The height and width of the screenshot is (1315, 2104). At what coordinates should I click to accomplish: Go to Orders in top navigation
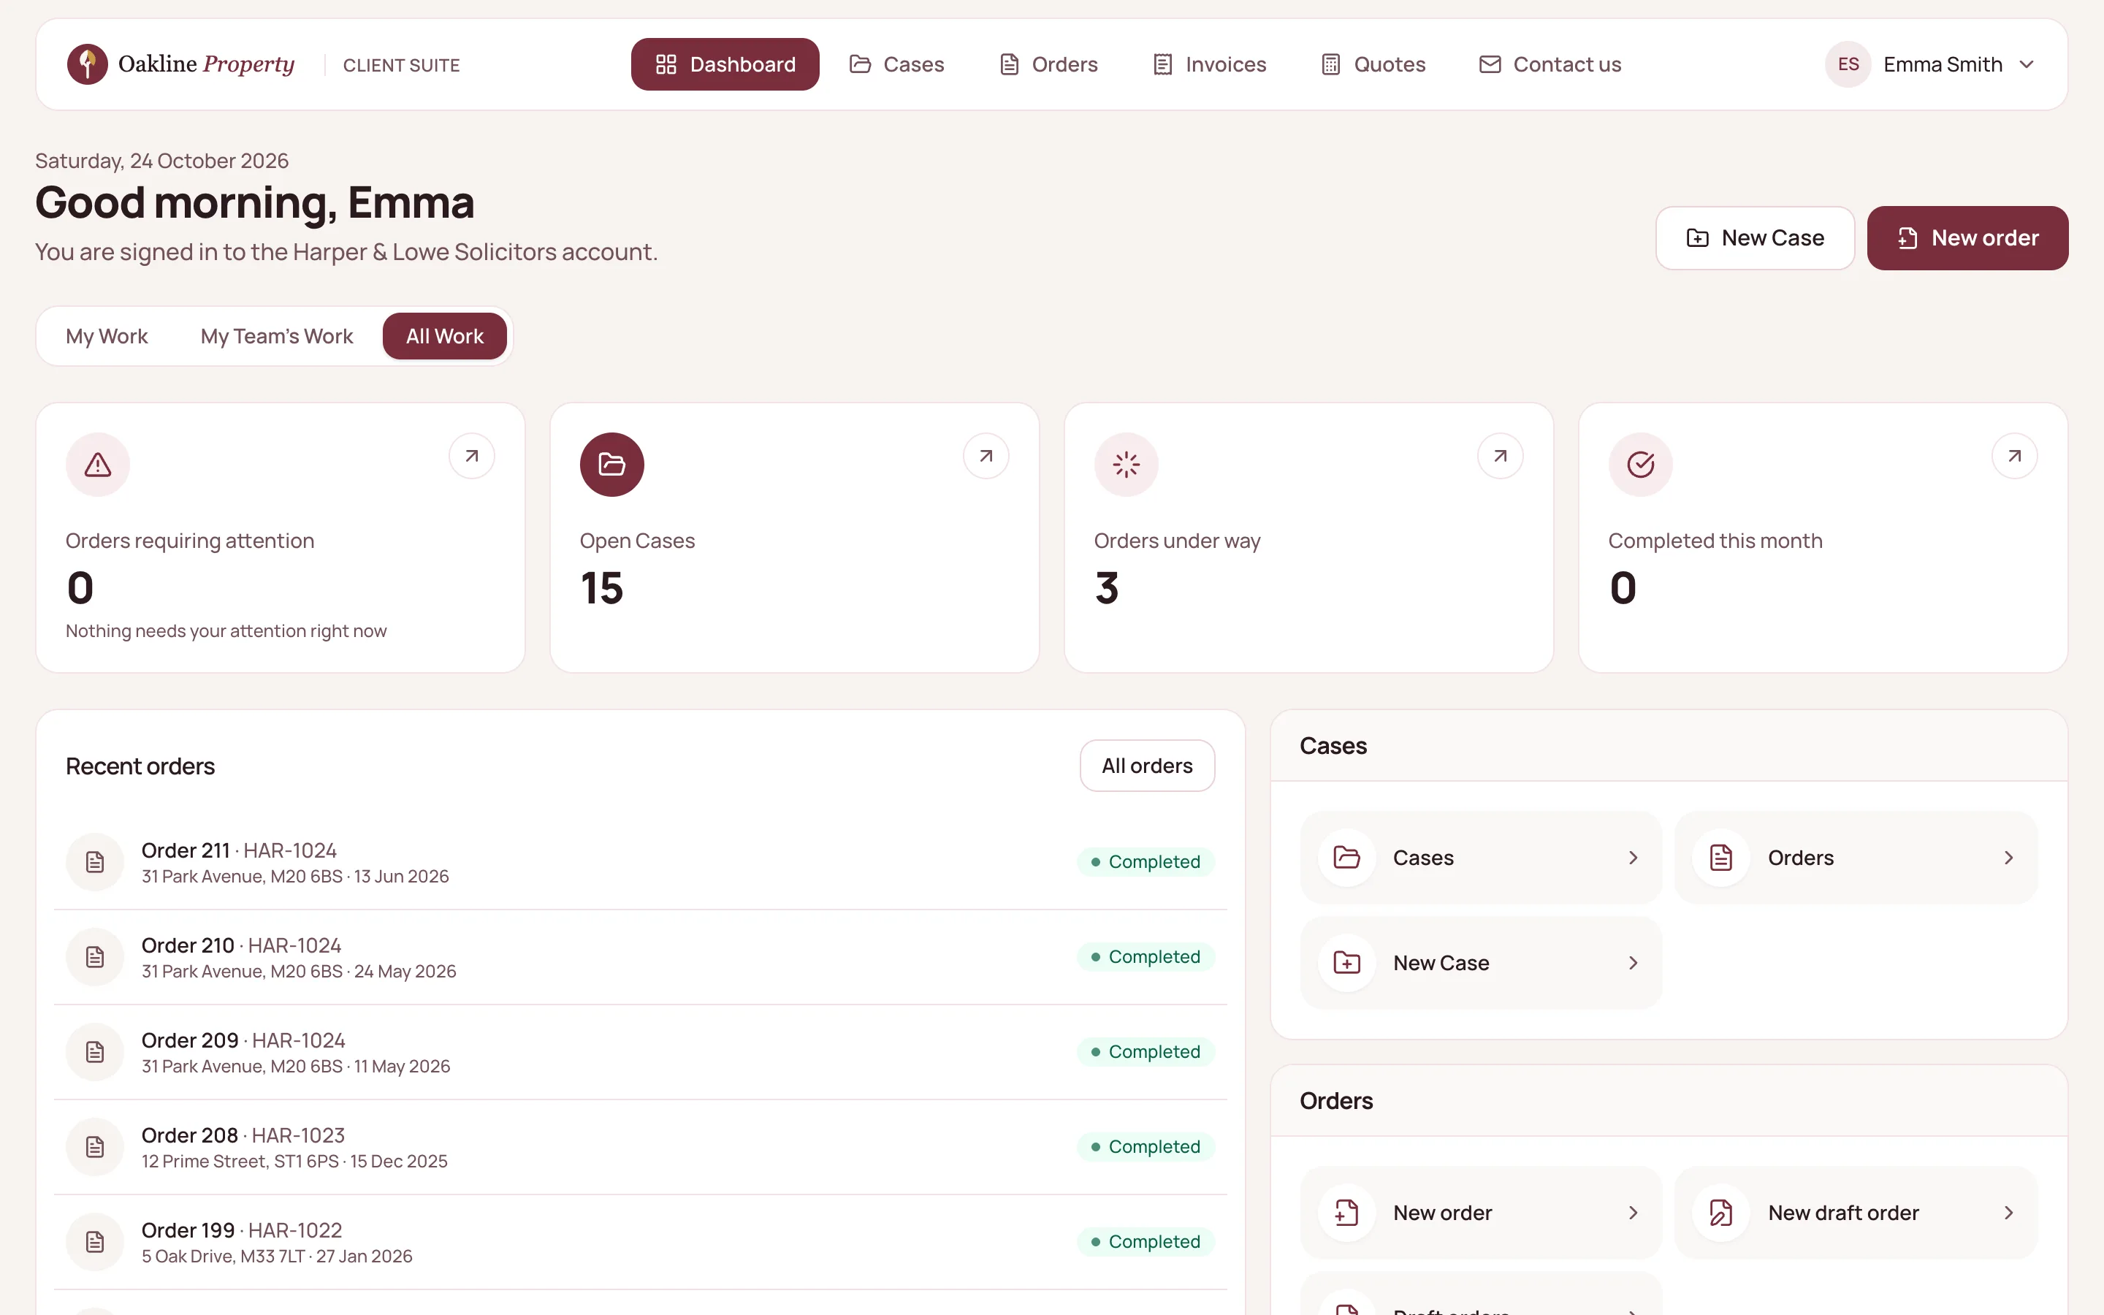(x=1048, y=64)
